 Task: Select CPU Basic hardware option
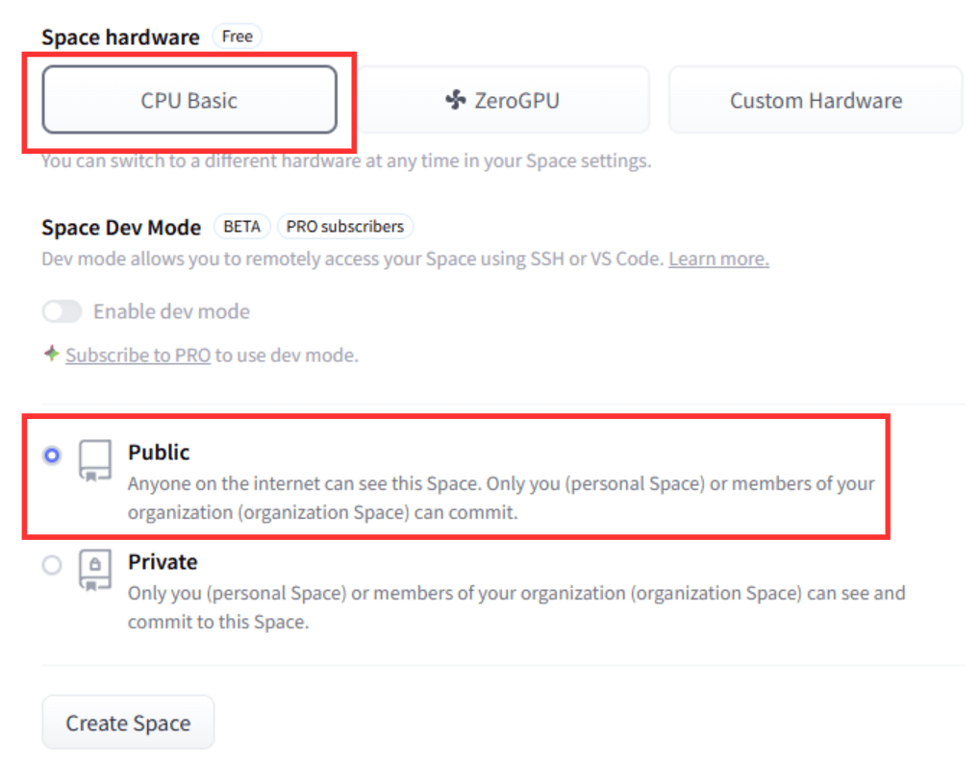click(x=189, y=100)
